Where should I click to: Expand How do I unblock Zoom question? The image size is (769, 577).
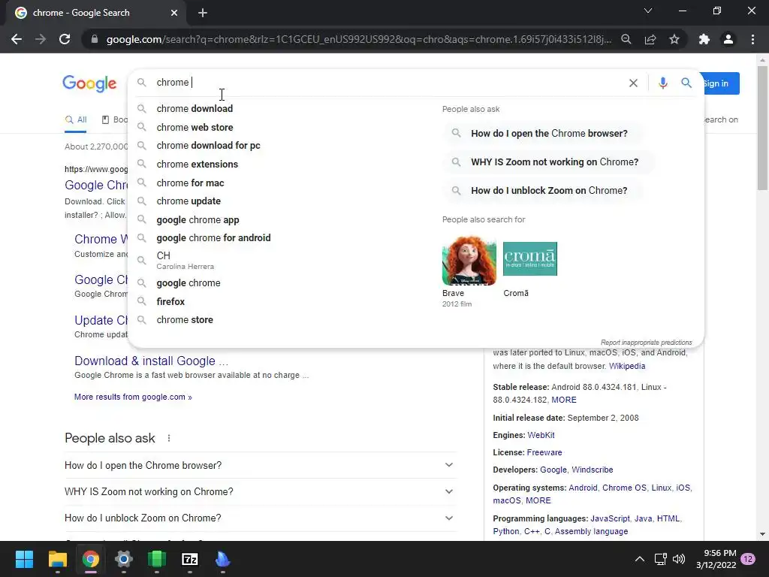[259, 518]
